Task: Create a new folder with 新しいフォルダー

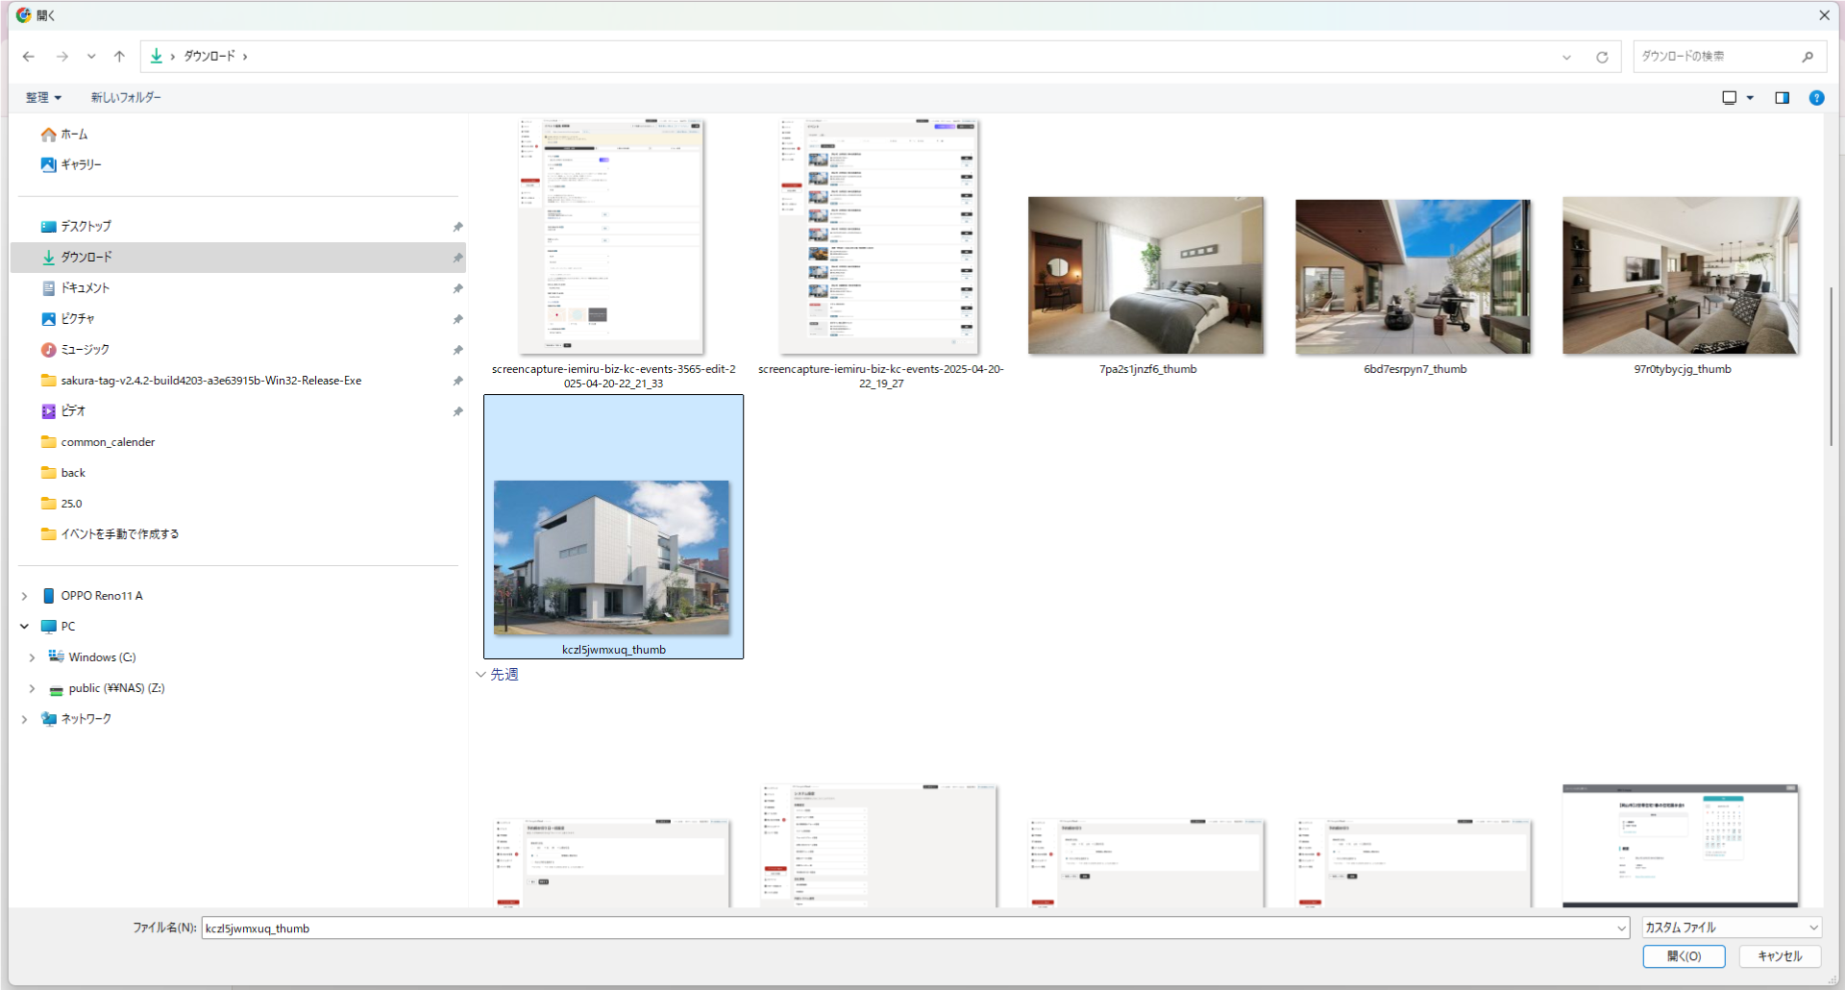Action: 126,97
